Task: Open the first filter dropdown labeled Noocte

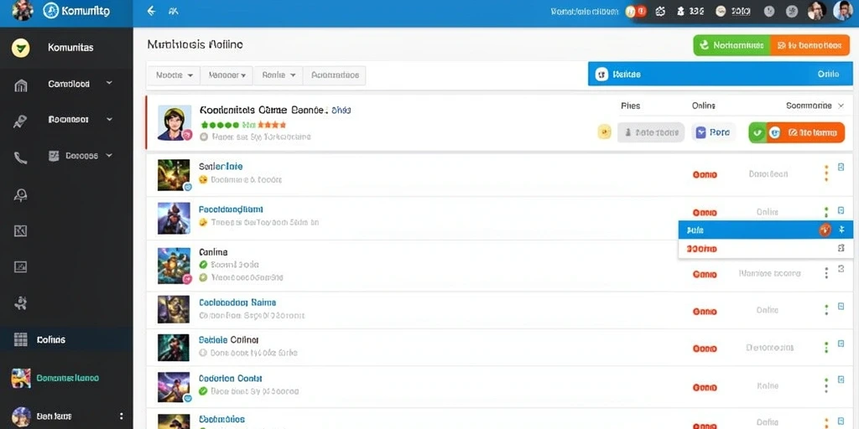Action: [174, 75]
